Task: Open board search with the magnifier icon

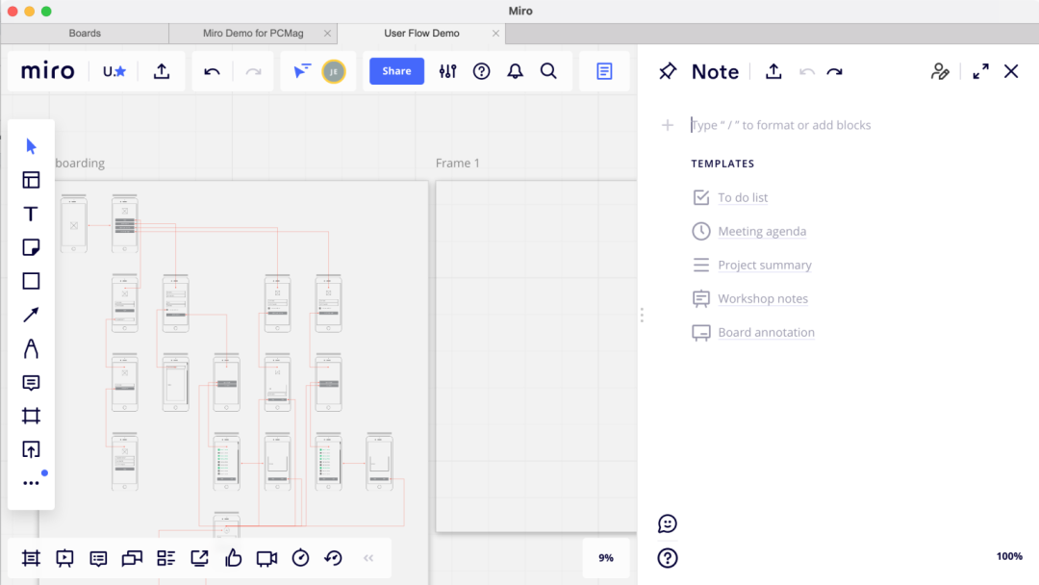Action: [x=548, y=71]
